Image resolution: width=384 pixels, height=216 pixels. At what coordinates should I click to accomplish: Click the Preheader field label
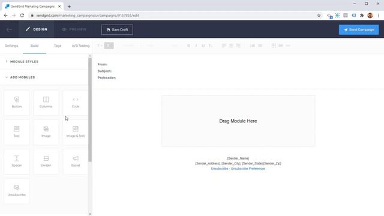(x=107, y=77)
